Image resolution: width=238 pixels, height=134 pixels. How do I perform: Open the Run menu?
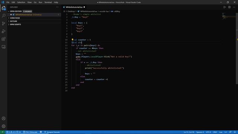(41, 2)
